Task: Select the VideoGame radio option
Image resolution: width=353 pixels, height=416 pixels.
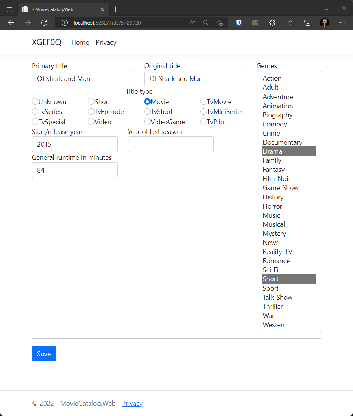Action: (x=148, y=122)
